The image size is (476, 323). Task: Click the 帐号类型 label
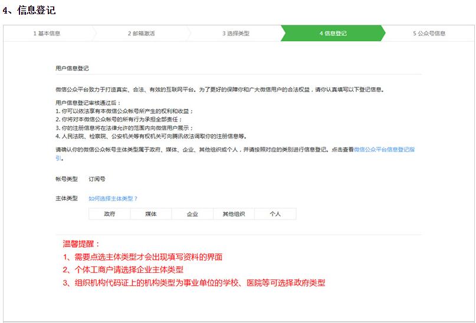66,179
